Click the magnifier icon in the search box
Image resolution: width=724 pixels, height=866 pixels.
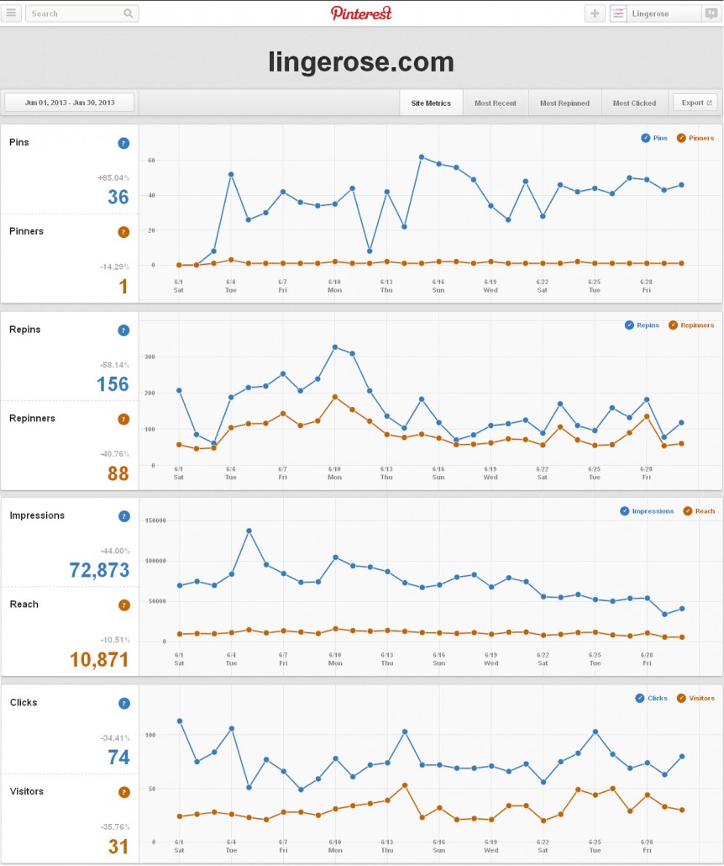128,13
